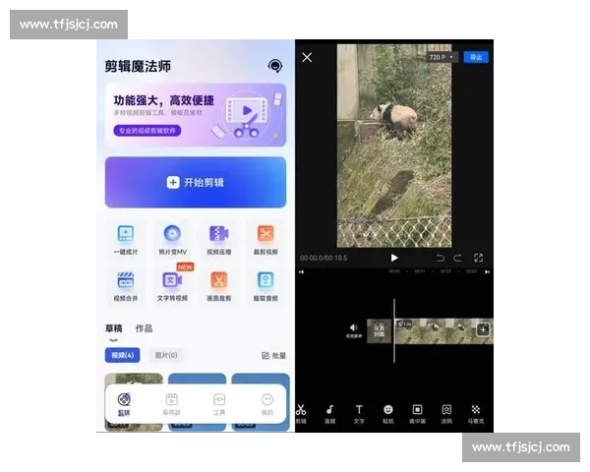590x472 pixels.
Task: Tap the 设置封面 set cover tile
Action: tap(380, 330)
